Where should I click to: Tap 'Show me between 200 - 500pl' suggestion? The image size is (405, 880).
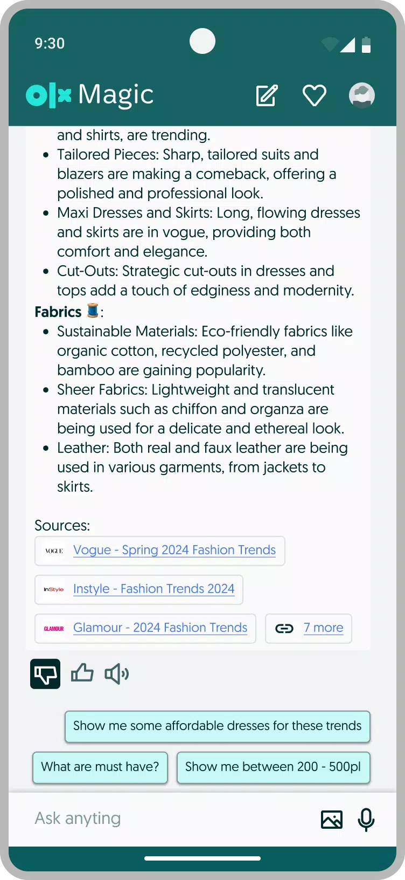(x=273, y=767)
